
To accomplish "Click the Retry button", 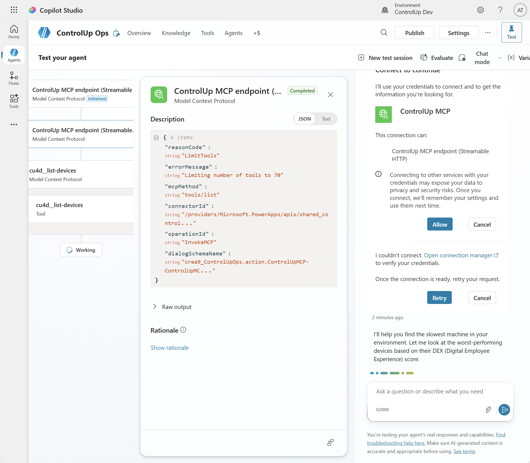I will pyautogui.click(x=439, y=298).
